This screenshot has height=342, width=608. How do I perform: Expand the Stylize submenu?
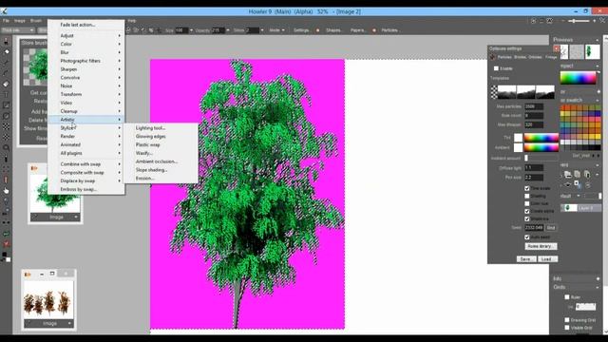[86, 128]
